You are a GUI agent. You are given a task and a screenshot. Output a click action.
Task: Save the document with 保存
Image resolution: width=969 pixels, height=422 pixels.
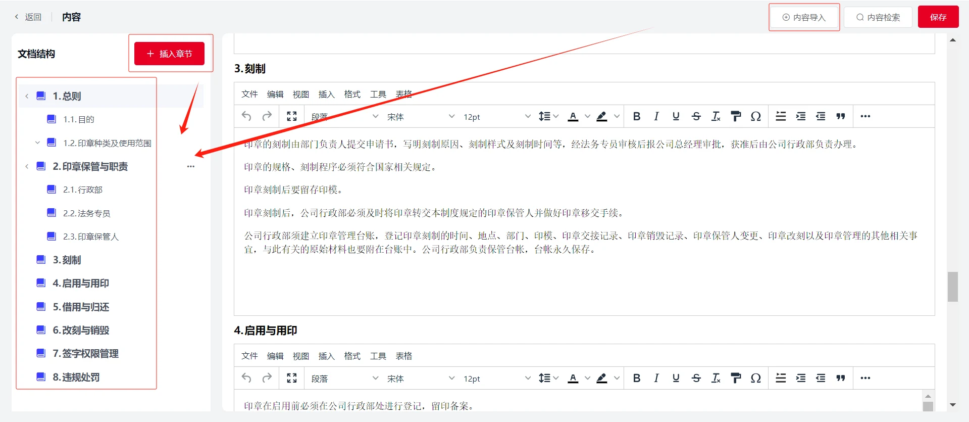click(938, 17)
